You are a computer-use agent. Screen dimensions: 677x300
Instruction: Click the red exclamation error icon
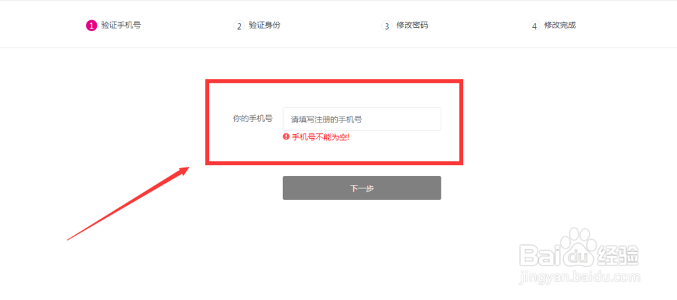tap(286, 137)
